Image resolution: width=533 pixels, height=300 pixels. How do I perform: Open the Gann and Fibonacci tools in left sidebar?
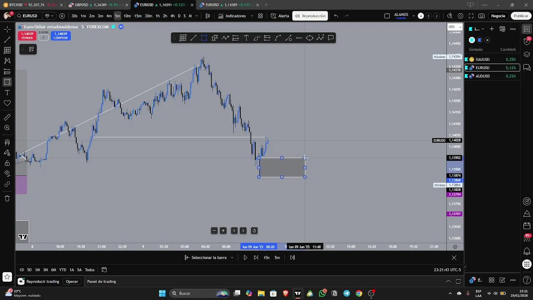click(7, 50)
